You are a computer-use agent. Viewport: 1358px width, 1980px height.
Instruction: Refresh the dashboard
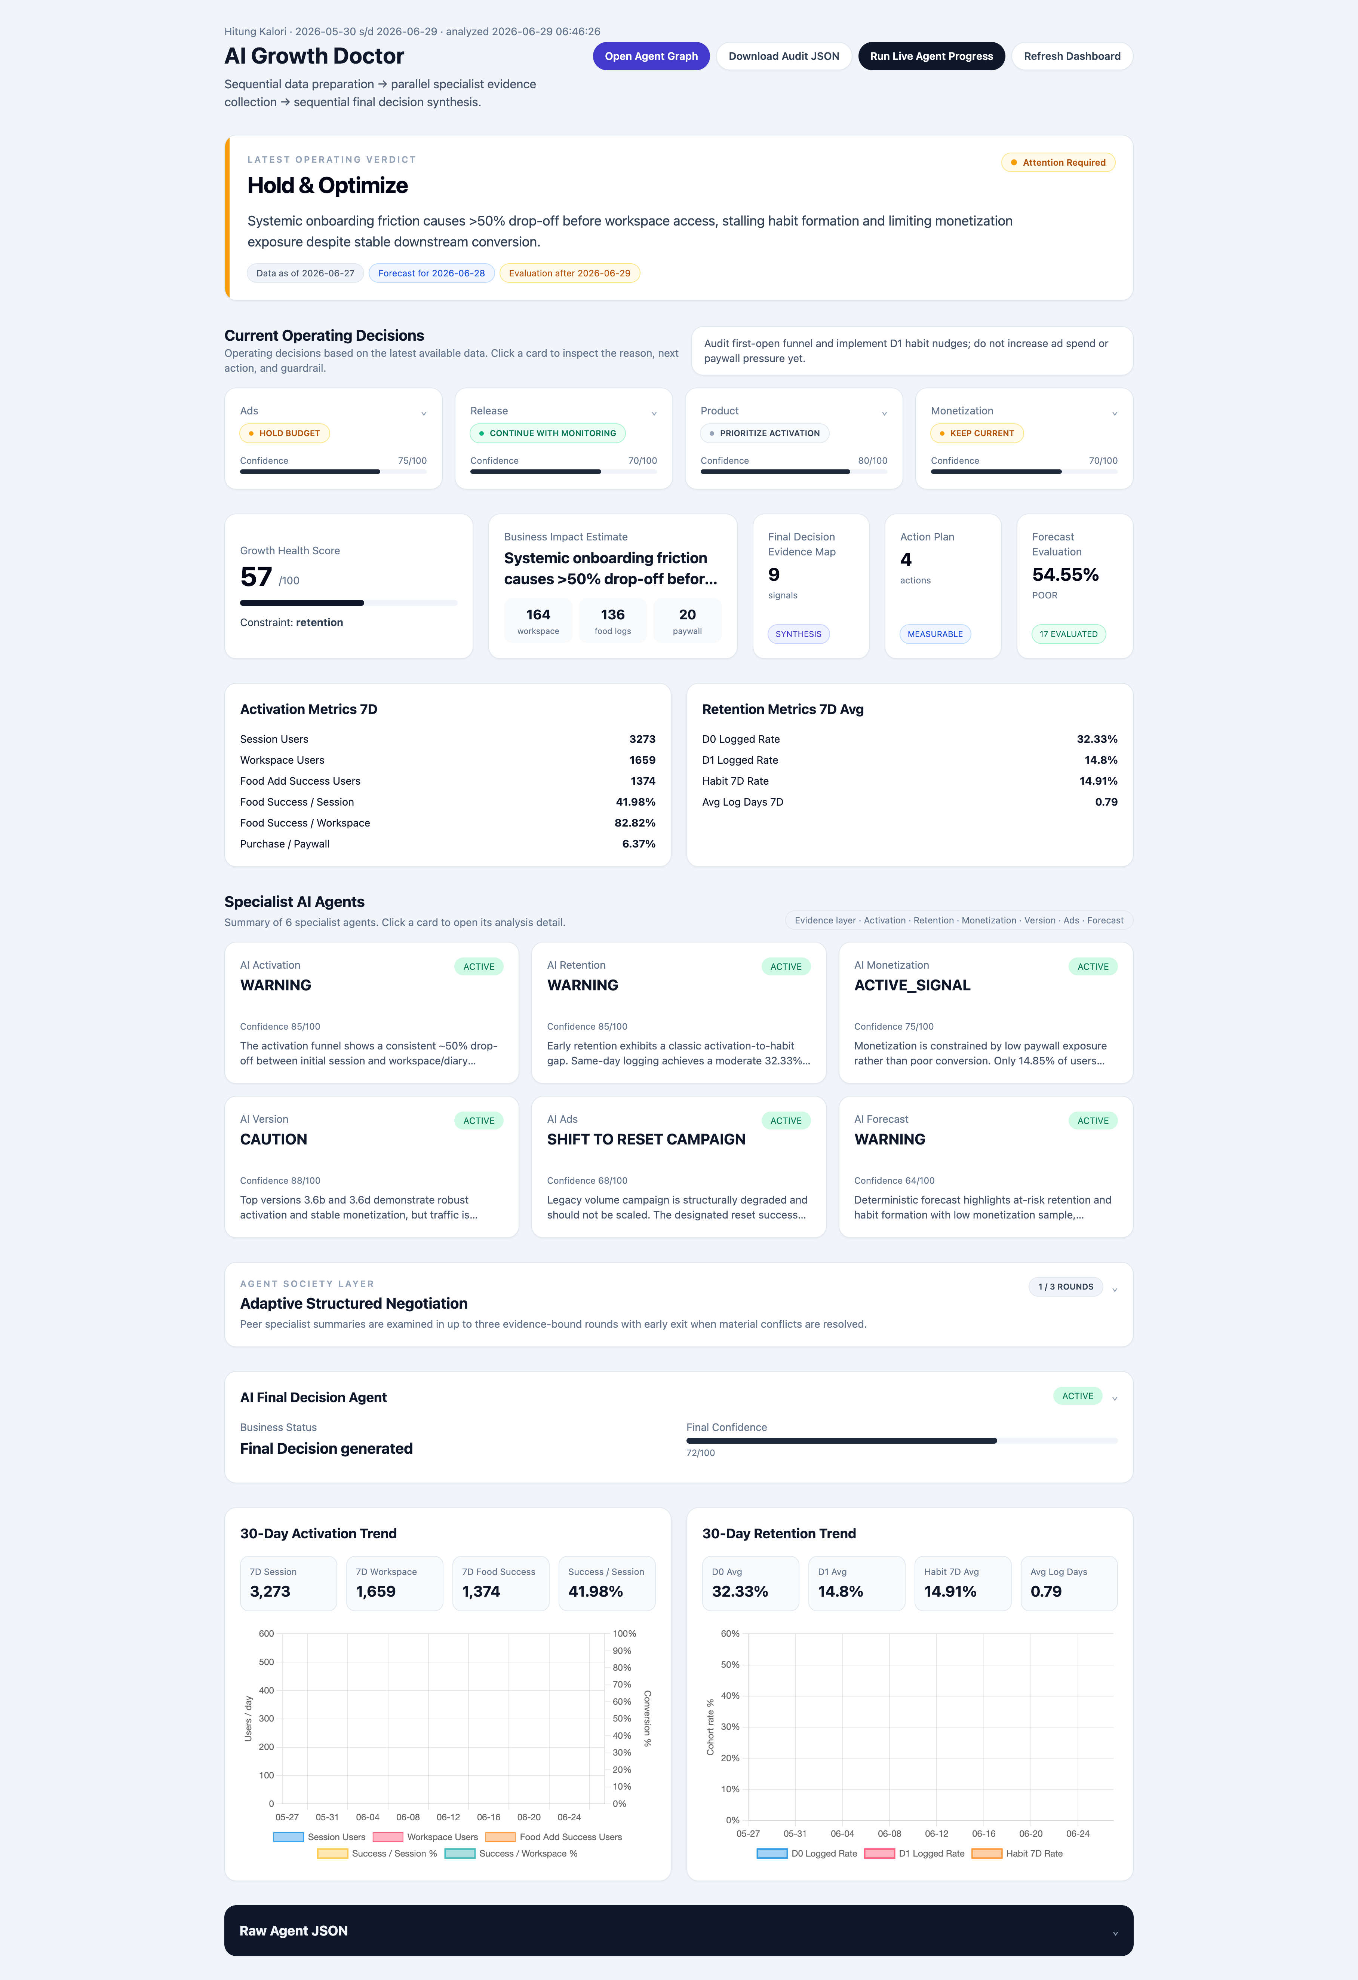pos(1072,56)
